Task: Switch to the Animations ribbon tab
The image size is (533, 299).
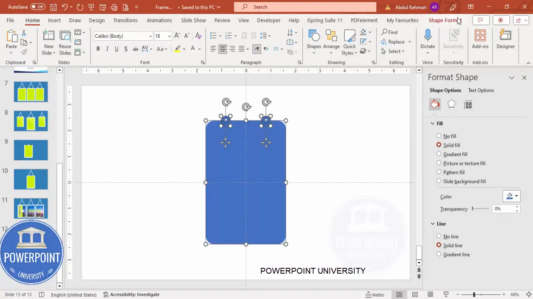Action: (159, 20)
